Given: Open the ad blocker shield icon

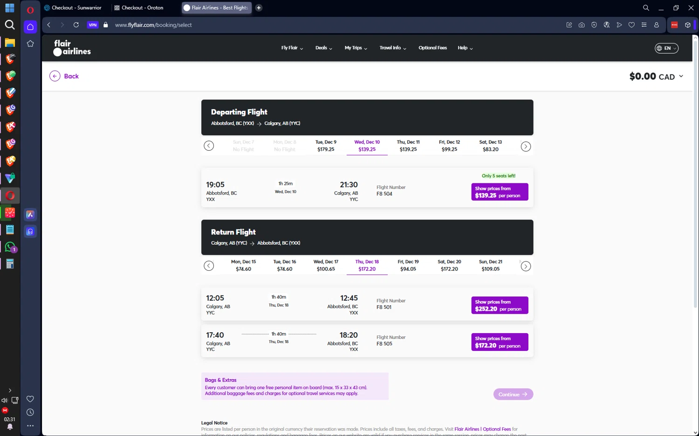Looking at the screenshot, I should (594, 25).
